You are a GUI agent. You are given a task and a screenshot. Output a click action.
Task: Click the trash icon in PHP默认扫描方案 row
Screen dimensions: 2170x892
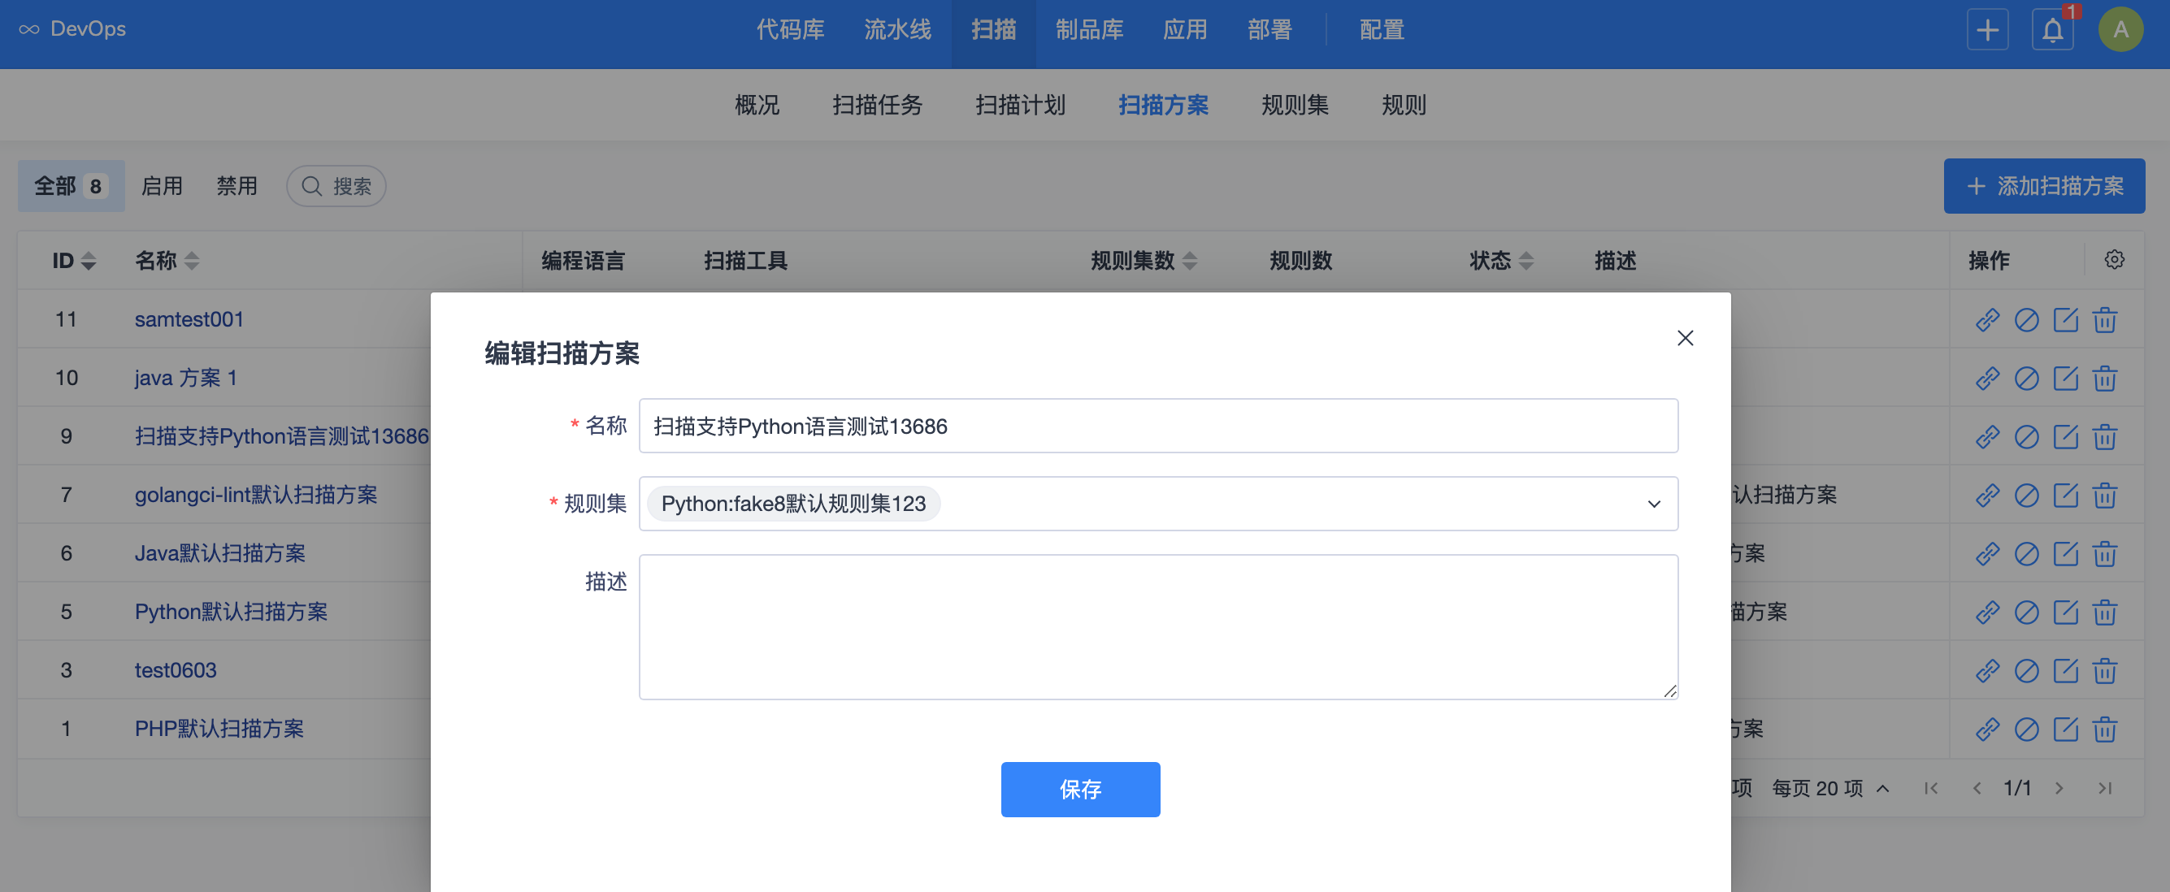tap(2104, 730)
